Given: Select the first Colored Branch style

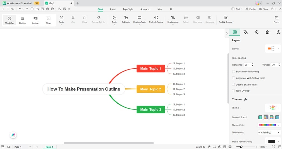Looking at the screenshot, I should coord(260,117).
